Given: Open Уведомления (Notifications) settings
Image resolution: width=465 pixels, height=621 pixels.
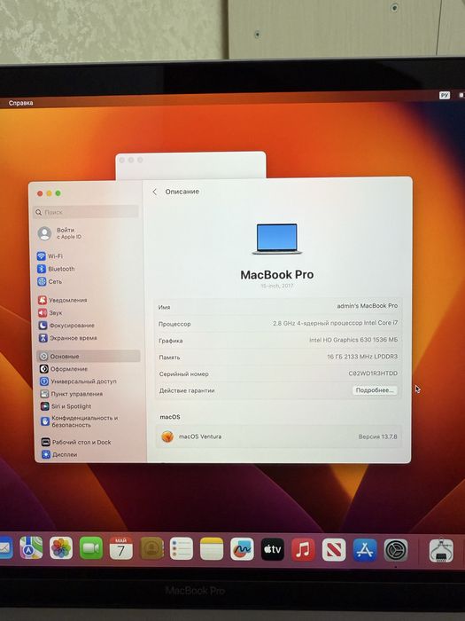Looking at the screenshot, I should [63, 300].
